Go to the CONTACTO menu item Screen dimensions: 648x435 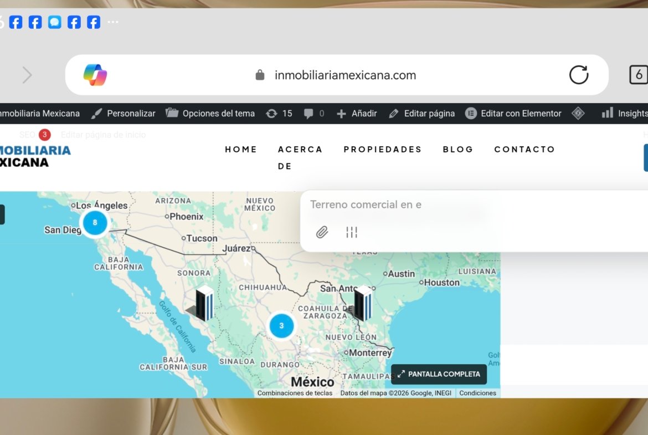coord(524,149)
